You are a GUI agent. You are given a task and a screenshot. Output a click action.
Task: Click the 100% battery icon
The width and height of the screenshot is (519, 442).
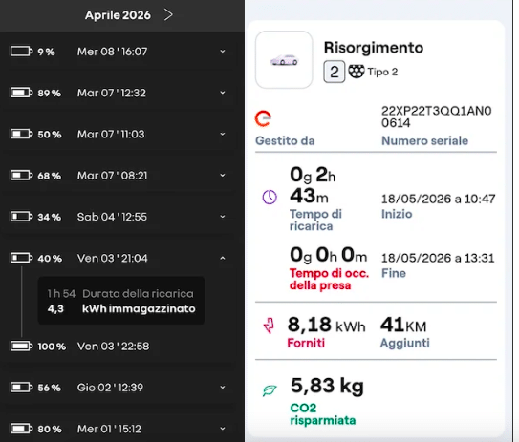click(21, 347)
